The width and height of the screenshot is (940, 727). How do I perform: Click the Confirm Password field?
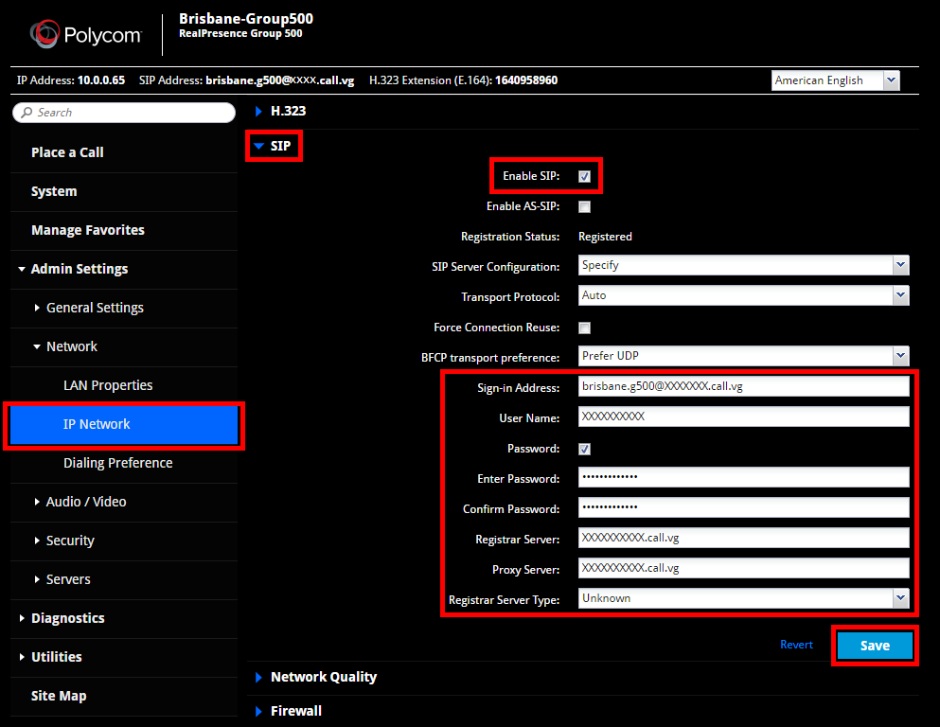[743, 507]
